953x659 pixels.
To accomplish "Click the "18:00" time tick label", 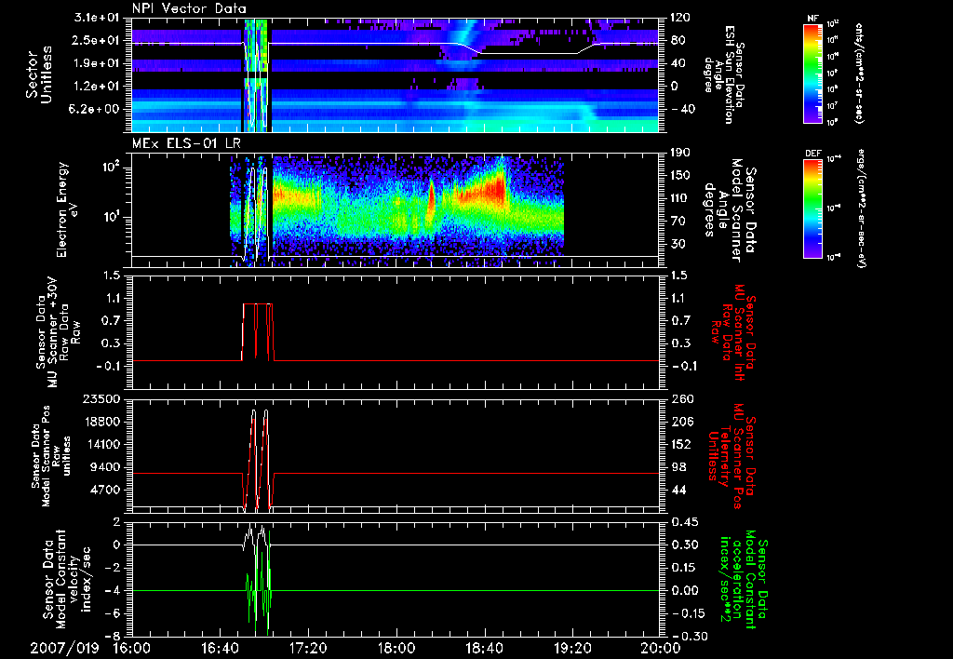I will pyautogui.click(x=396, y=648).
